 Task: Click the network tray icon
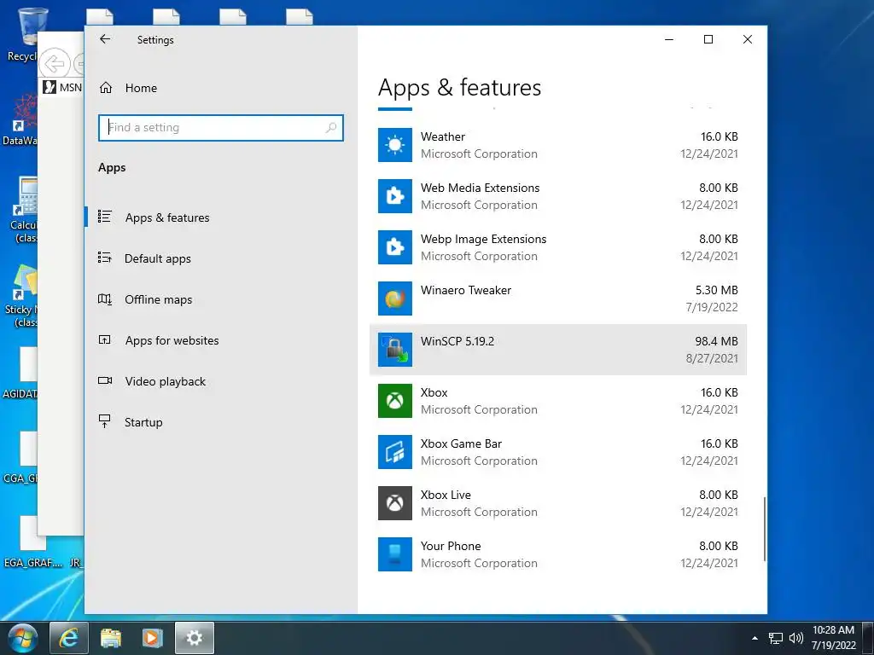click(x=775, y=638)
